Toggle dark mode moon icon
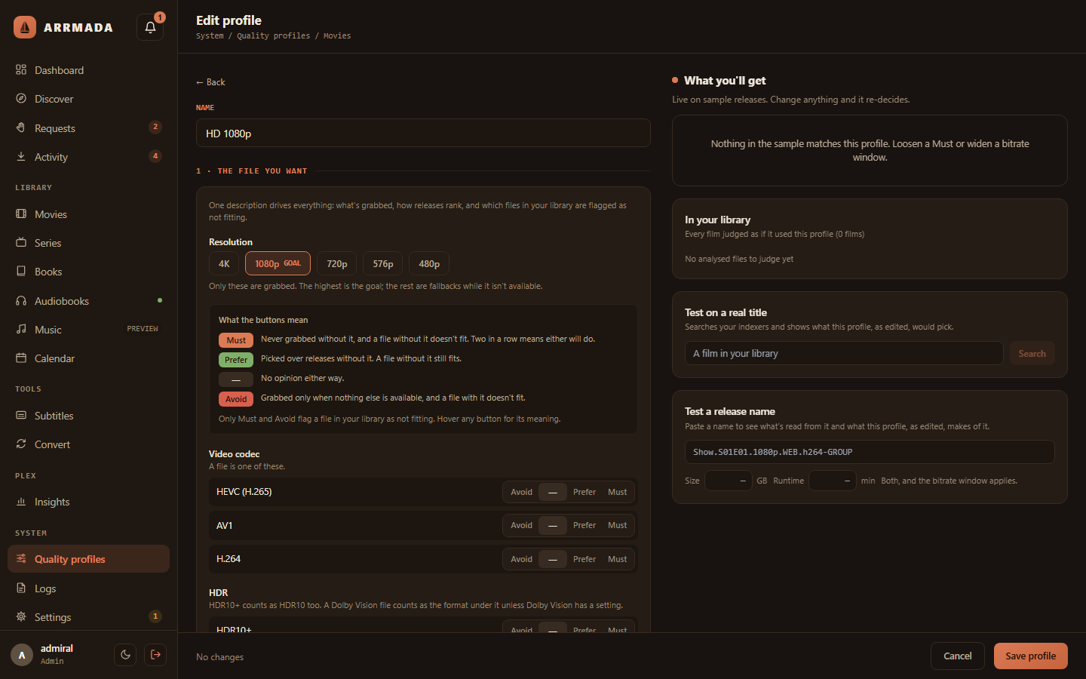The image size is (1086, 679). 126,655
